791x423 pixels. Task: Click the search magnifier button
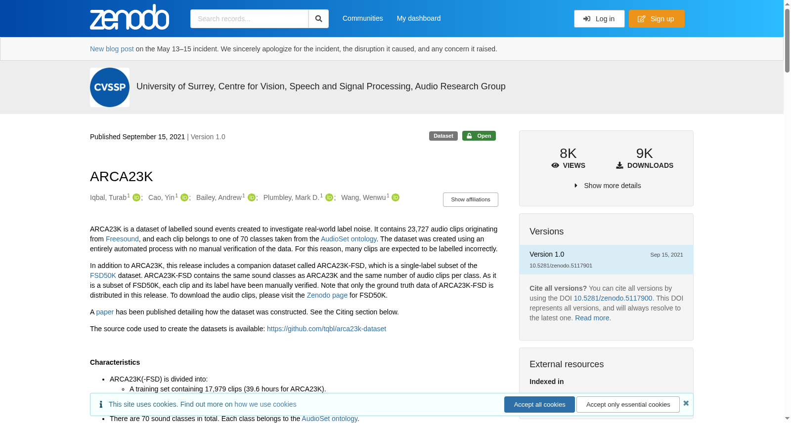[319, 19]
